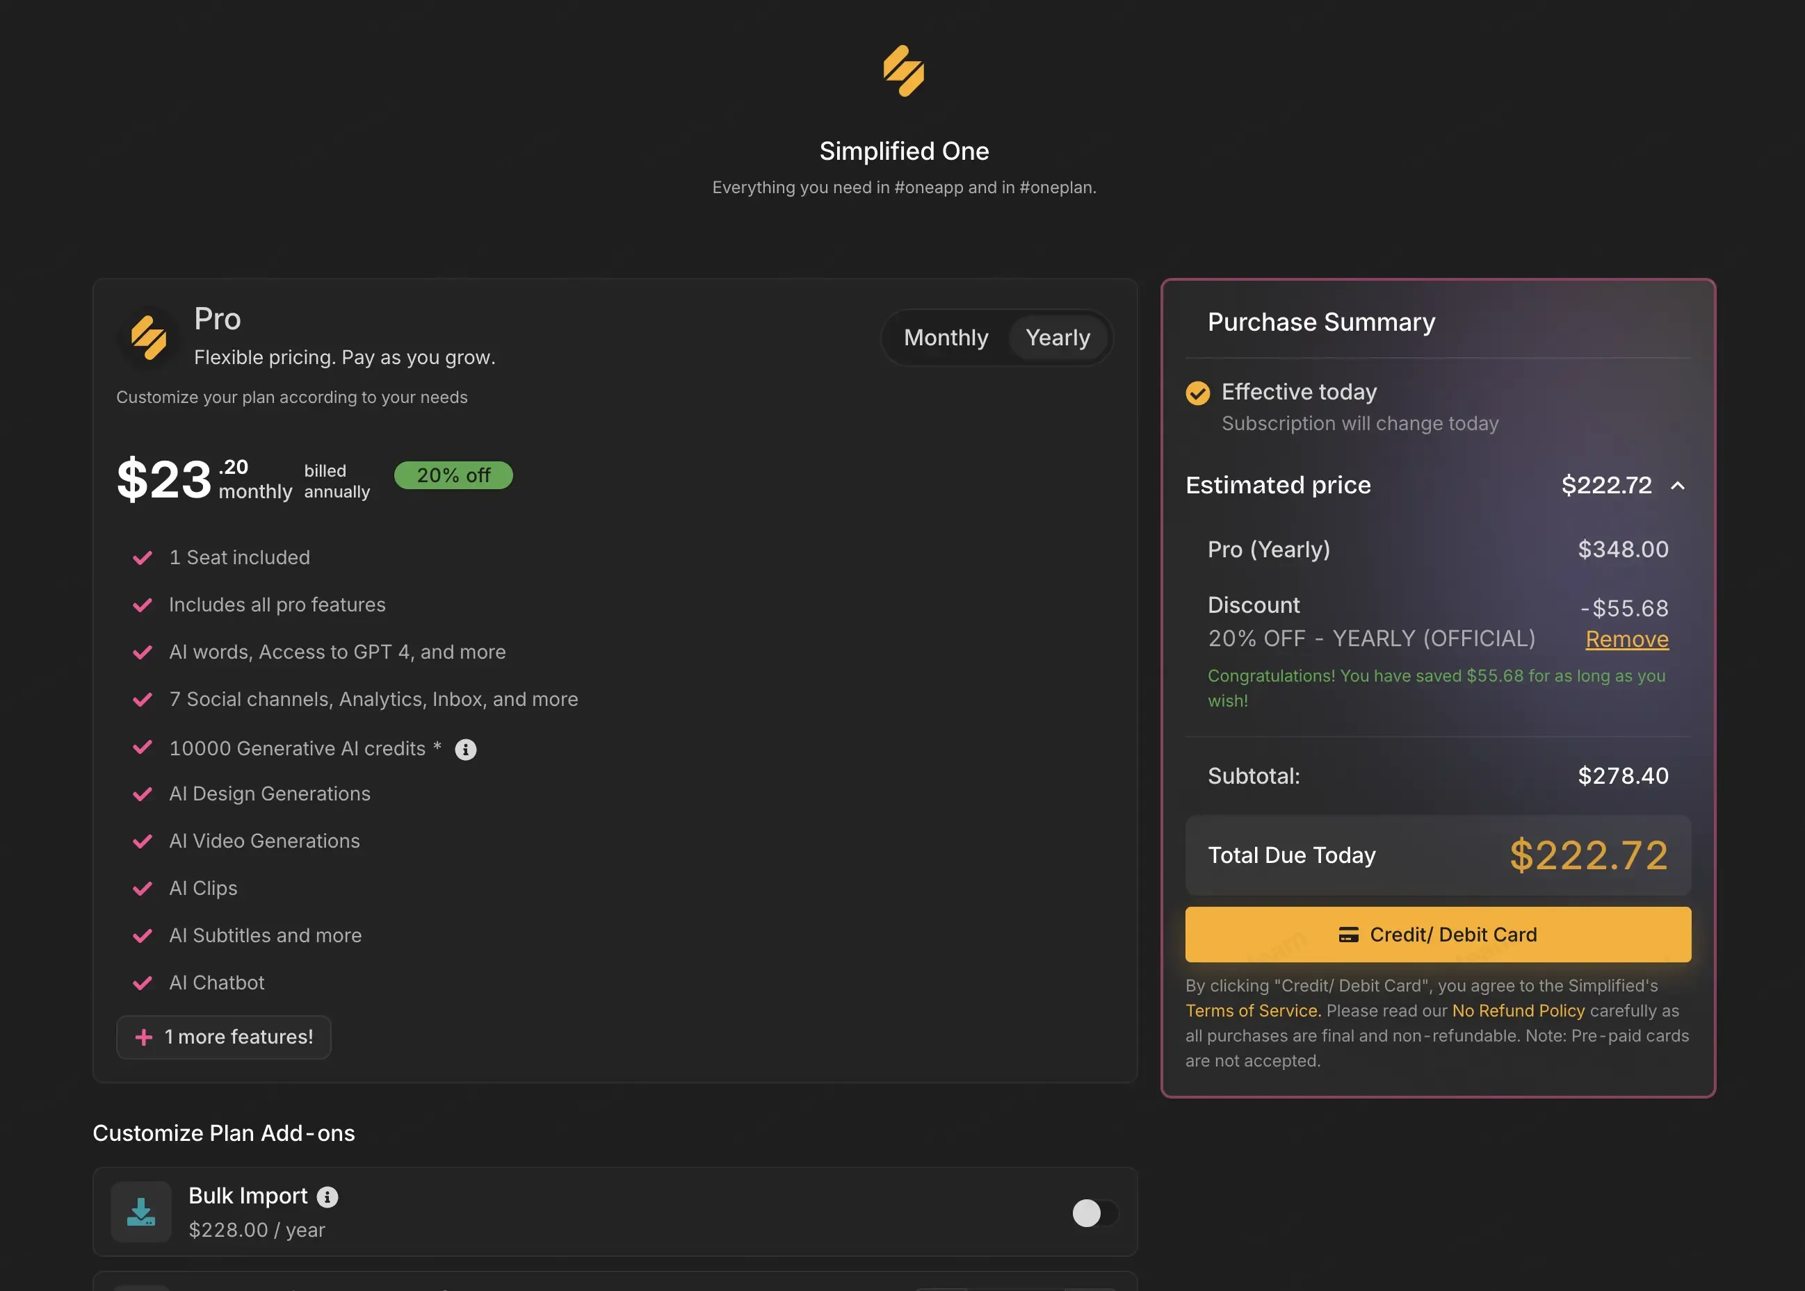Switch billing to Monthly
The image size is (1805, 1291).
coord(946,338)
